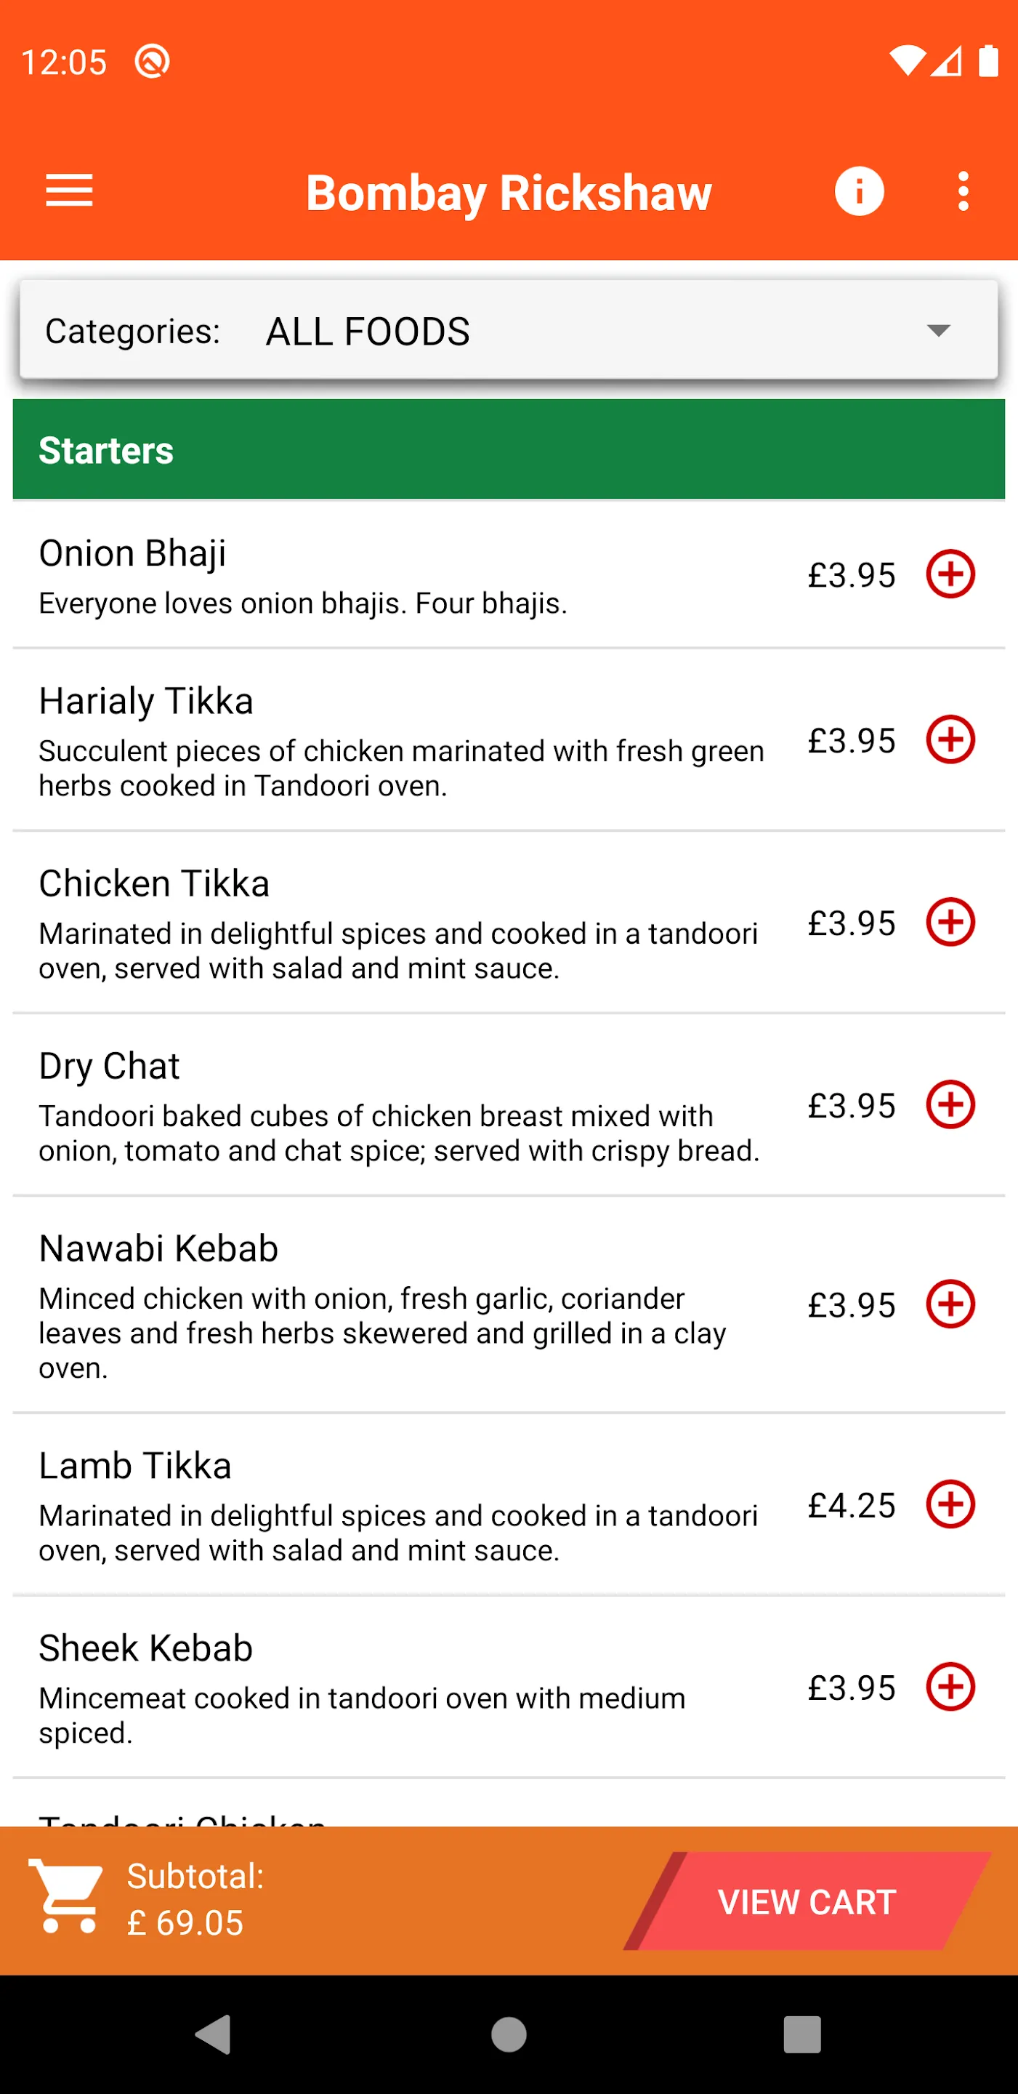This screenshot has height=2094, width=1018.
Task: Click the VIEW CART button
Action: point(807,1901)
